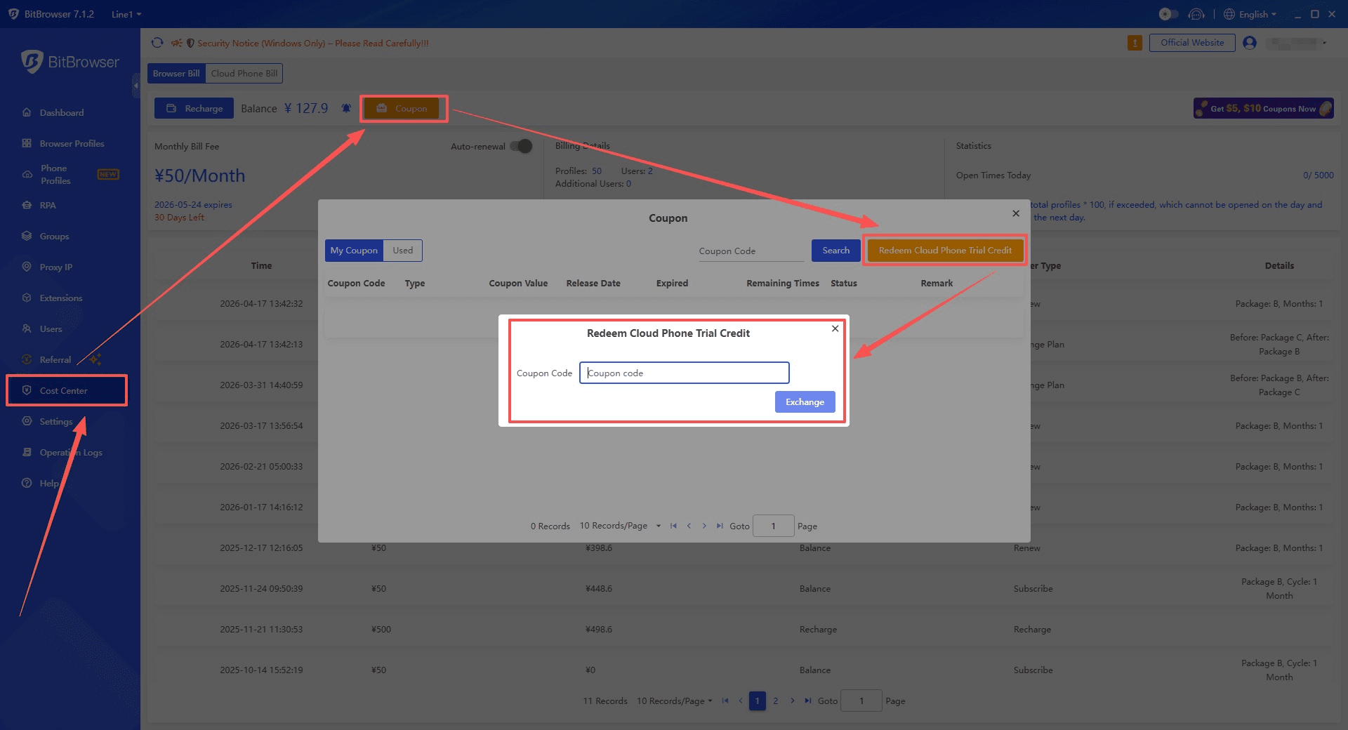
Task: Click the BitBrowser logo in the sidebar
Action: coord(70,62)
